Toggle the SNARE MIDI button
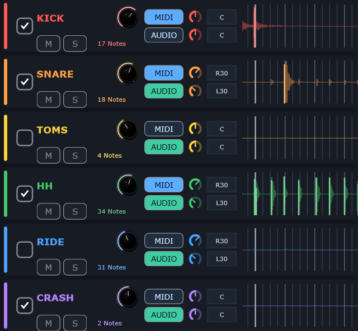This screenshot has height=331, width=358. pyautogui.click(x=164, y=73)
